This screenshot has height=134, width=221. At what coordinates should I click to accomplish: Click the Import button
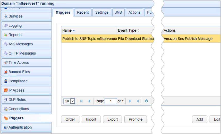click(x=91, y=119)
